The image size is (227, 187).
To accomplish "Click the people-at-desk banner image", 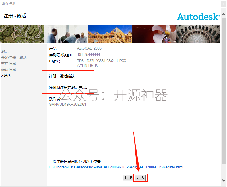I will (66, 34).
